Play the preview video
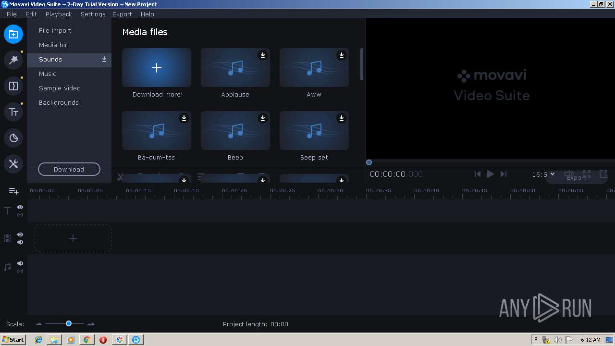 tap(490, 174)
